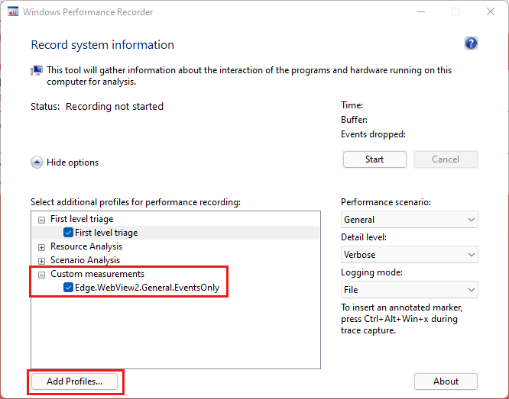This screenshot has height=399, width=509.
Task: Click the disabled Cancel button
Action: coord(446,159)
